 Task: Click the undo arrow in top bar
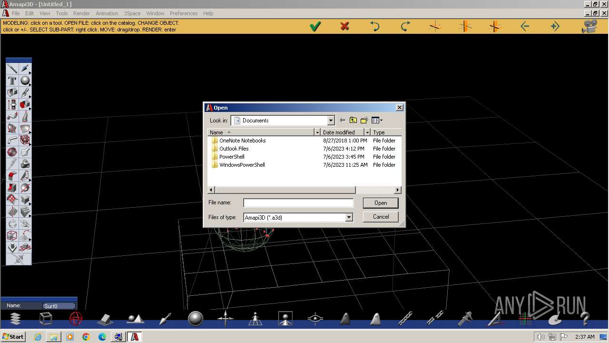375,26
